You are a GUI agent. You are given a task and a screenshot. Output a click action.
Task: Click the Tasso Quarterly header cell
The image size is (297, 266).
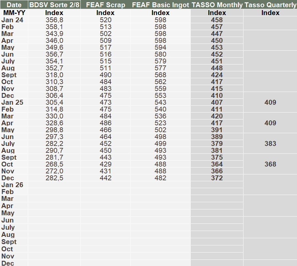270,5
